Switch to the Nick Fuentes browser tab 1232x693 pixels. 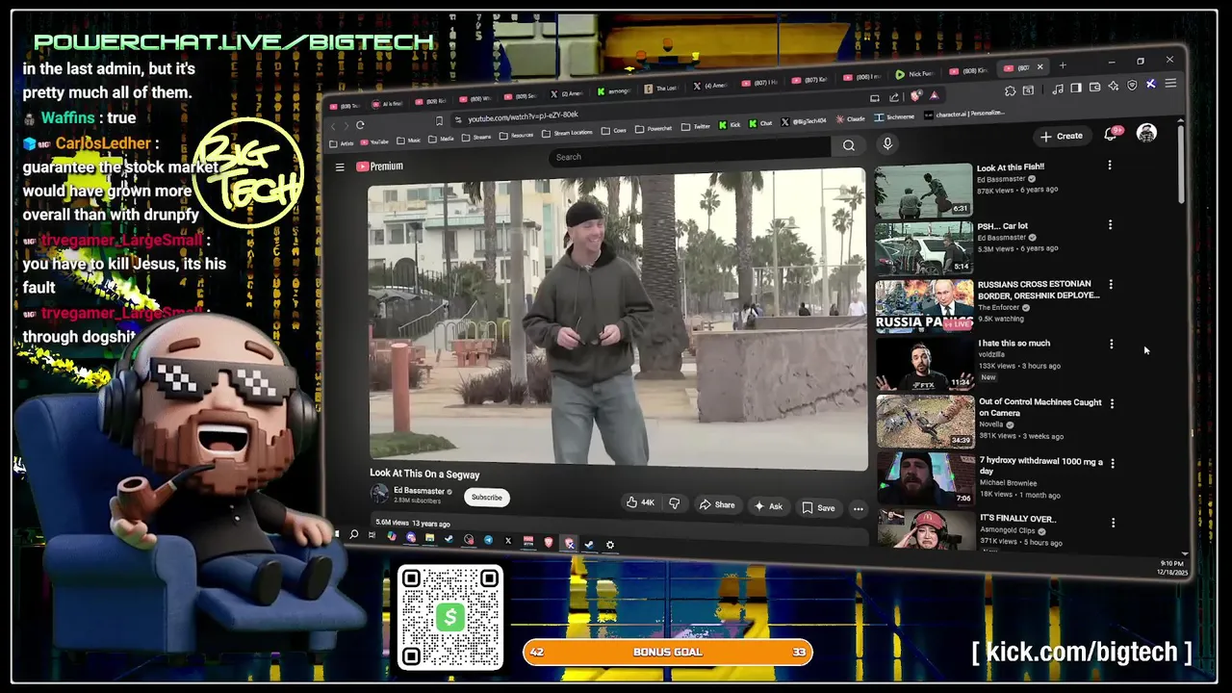coord(914,74)
